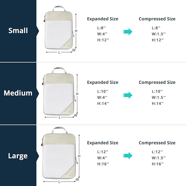Screen dimensions: 186x186
Task: Select the Large packing cube image
Action: [x=59, y=154]
